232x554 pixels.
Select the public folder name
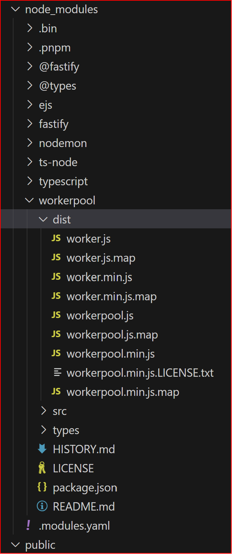[40, 545]
